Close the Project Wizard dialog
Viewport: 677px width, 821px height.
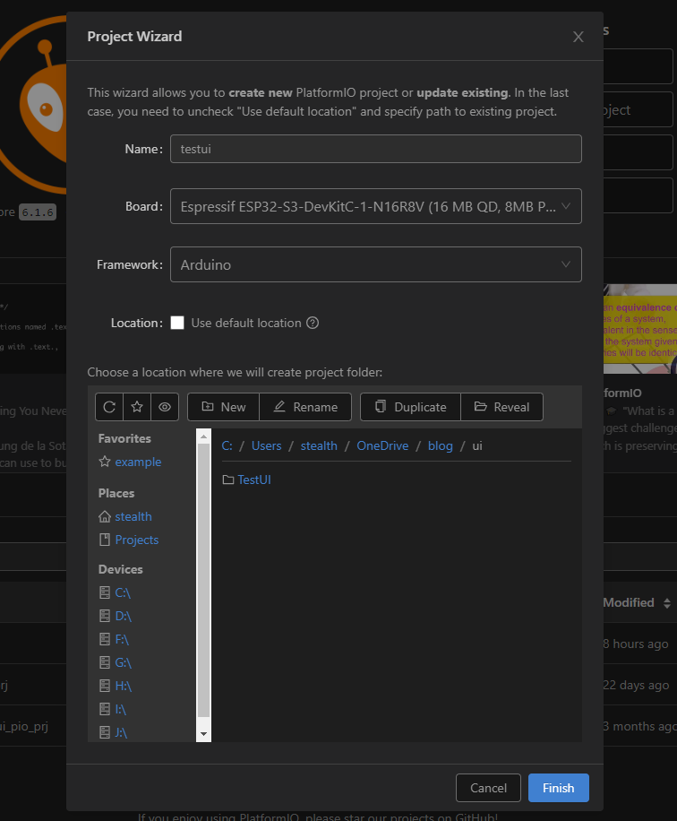coord(578,37)
